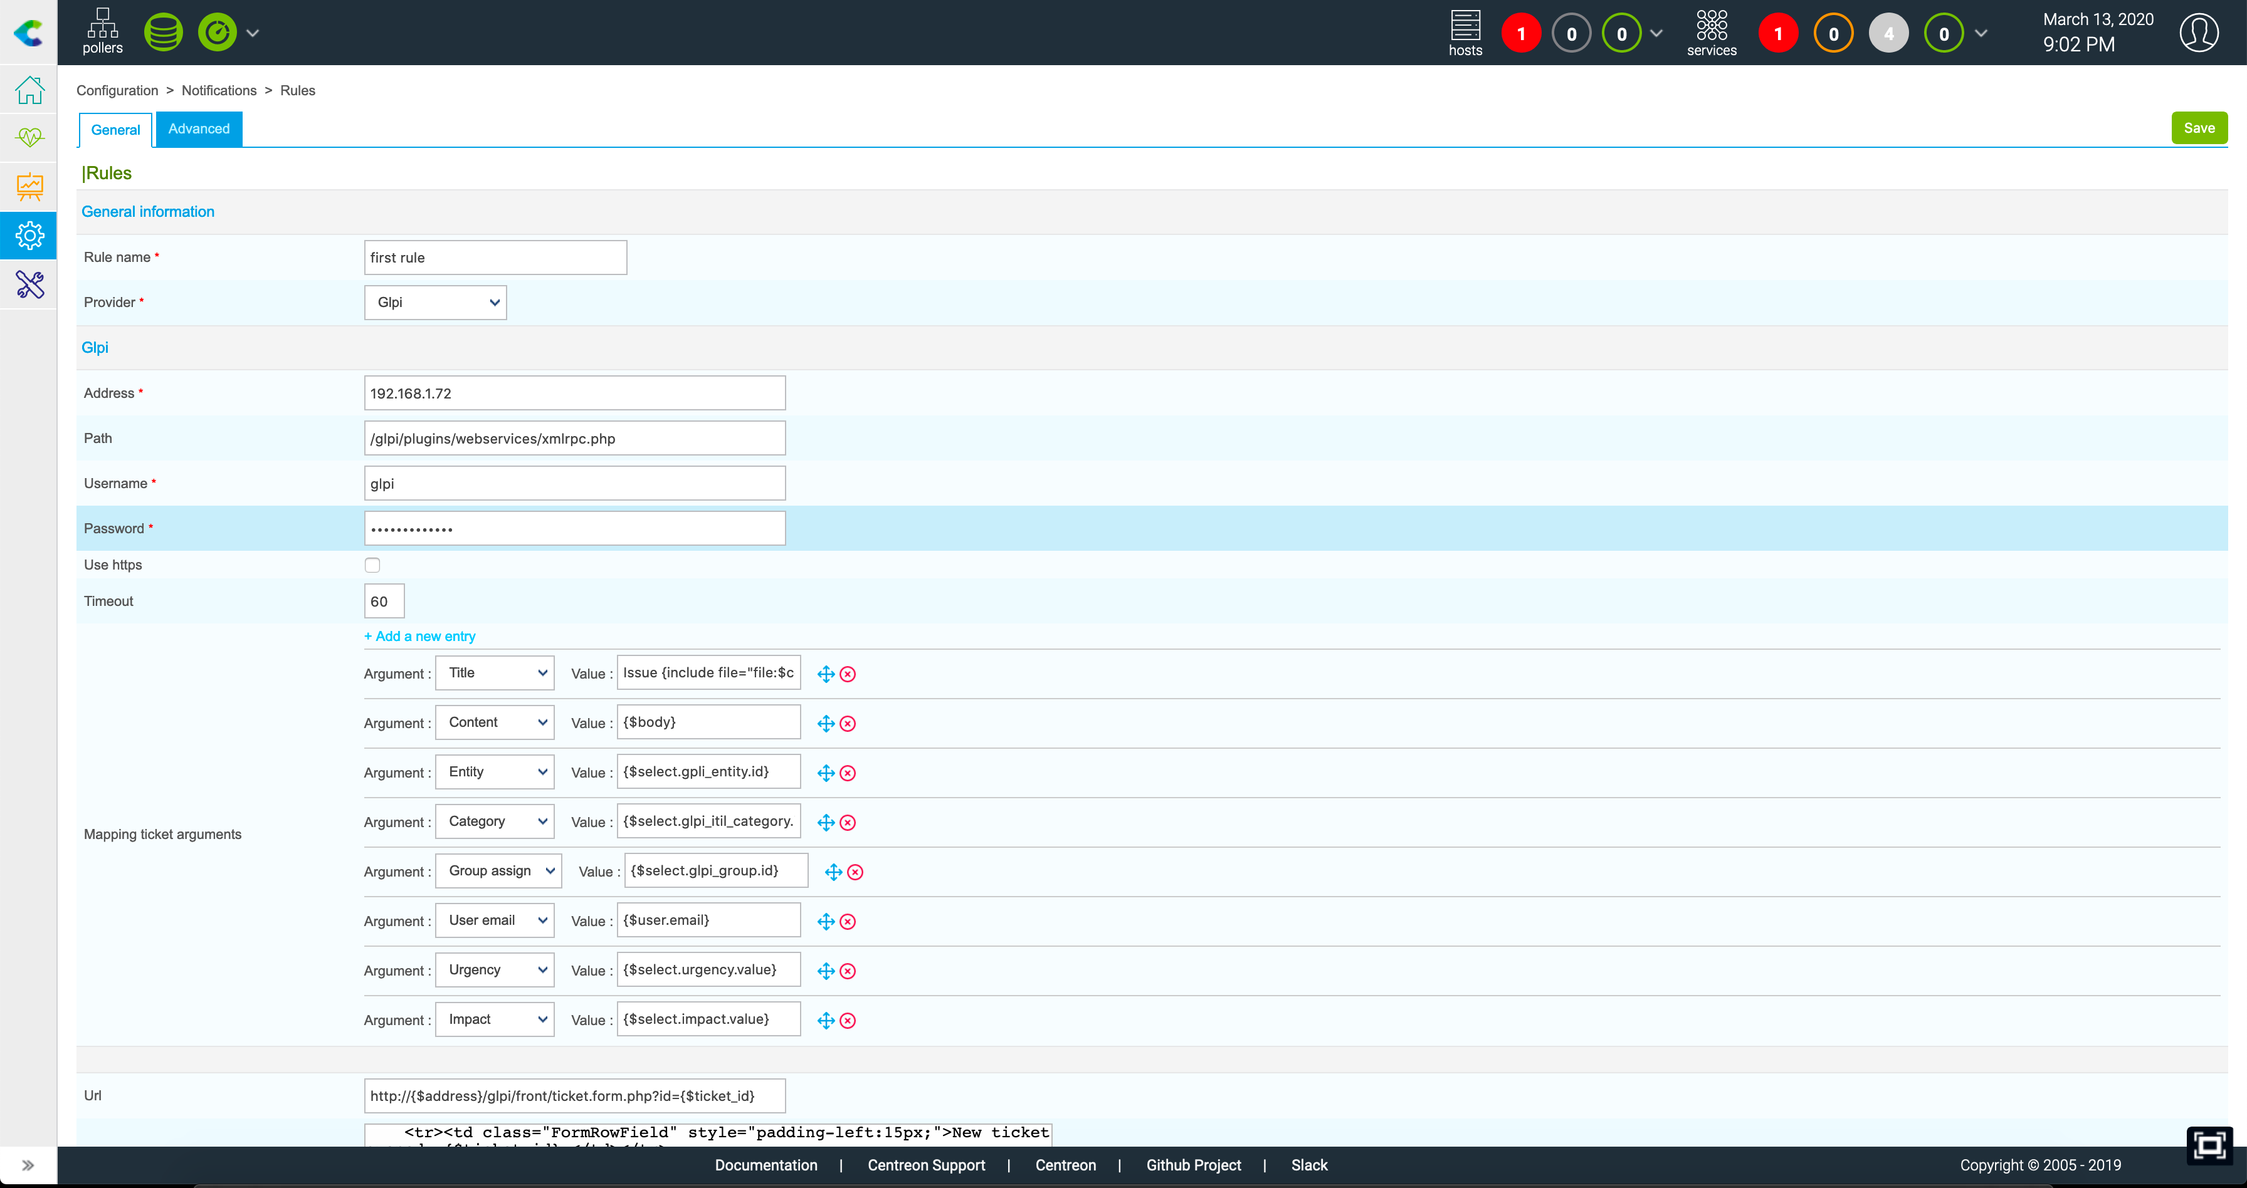
Task: Open the Centreon Support footer link
Action: click(x=927, y=1165)
